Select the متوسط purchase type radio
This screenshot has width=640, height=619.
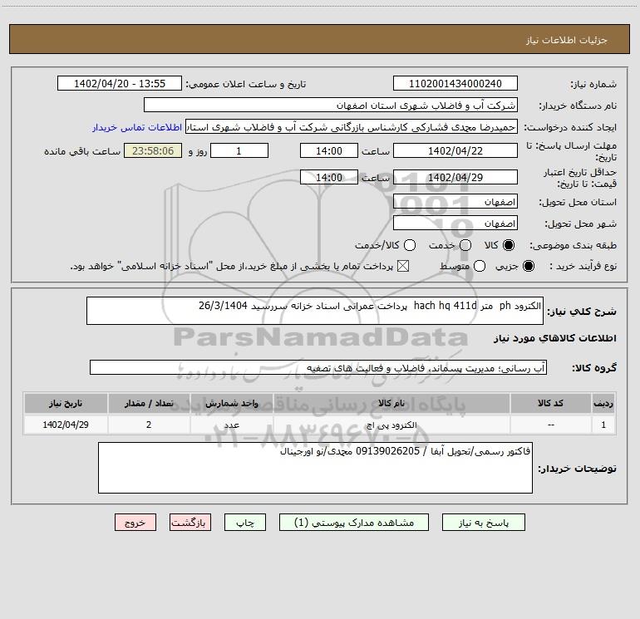pos(480,266)
